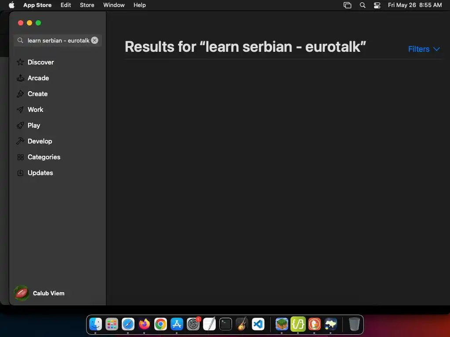This screenshot has height=337, width=450.
Task: Open the Window menu
Action: [x=114, y=5]
